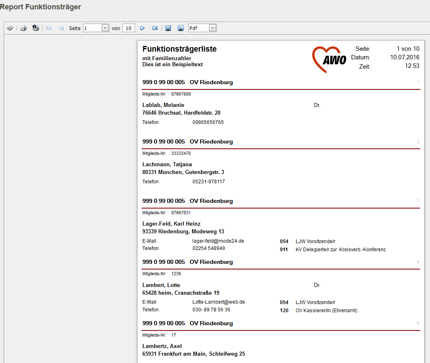
Task: Click email lager-feld@mode24.de
Action: tap(218, 241)
